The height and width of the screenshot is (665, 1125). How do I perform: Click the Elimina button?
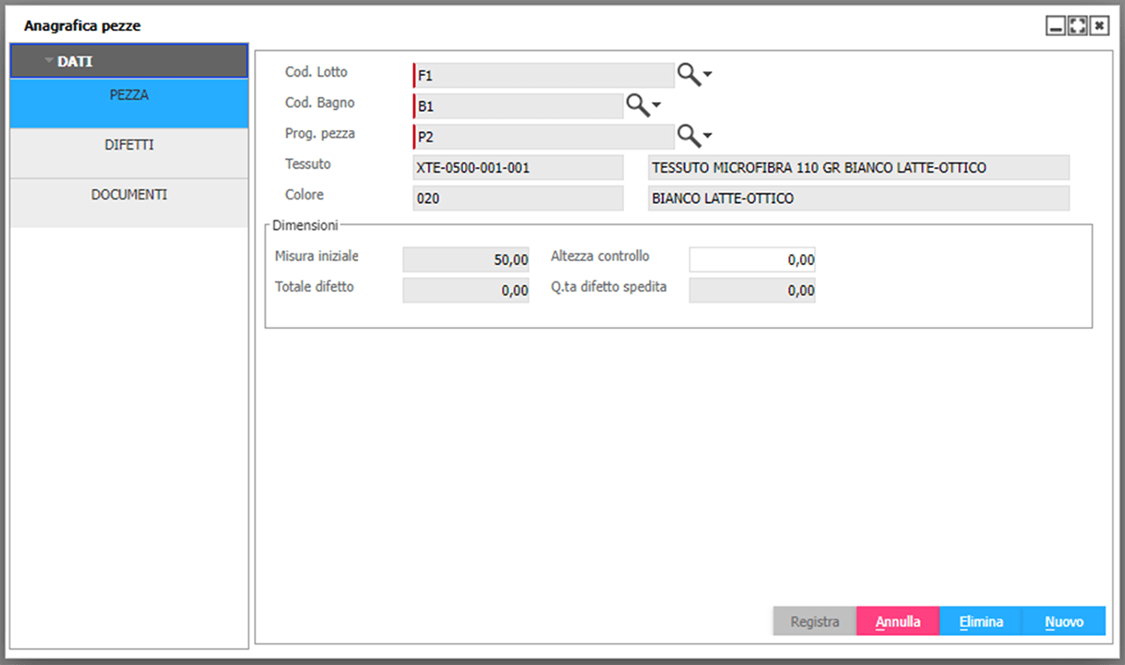coord(981,621)
